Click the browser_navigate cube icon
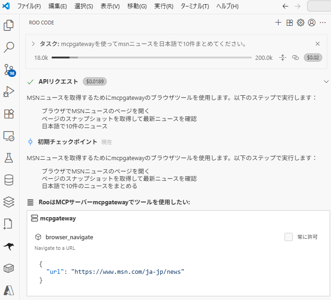Screen dimensions: 331x300 [x=38, y=237]
